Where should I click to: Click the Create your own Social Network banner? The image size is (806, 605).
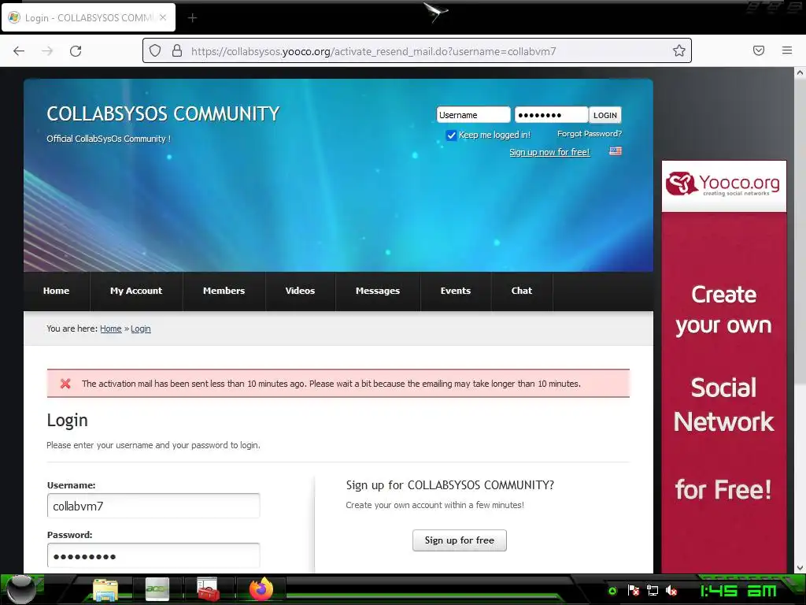click(x=724, y=392)
